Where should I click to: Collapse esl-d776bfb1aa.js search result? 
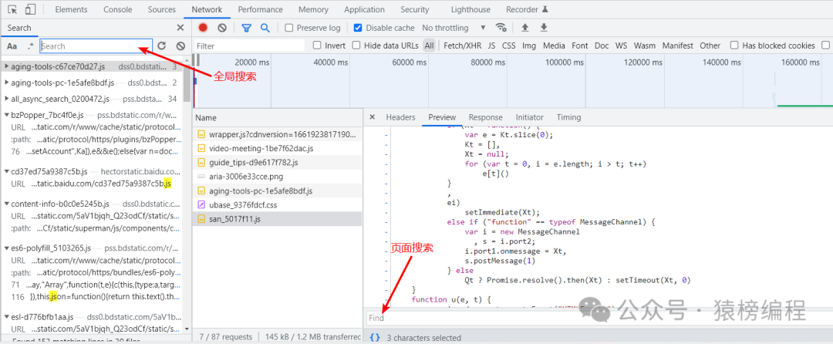6,317
